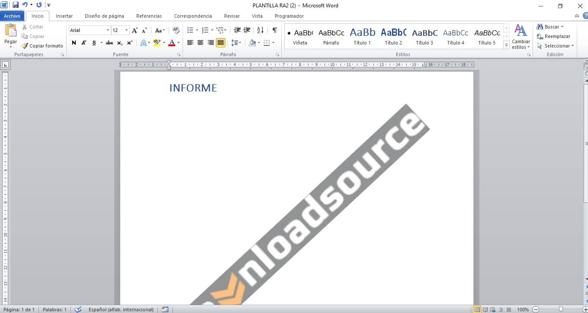
Task: Toggle bold (N) formatting
Action: point(74,43)
